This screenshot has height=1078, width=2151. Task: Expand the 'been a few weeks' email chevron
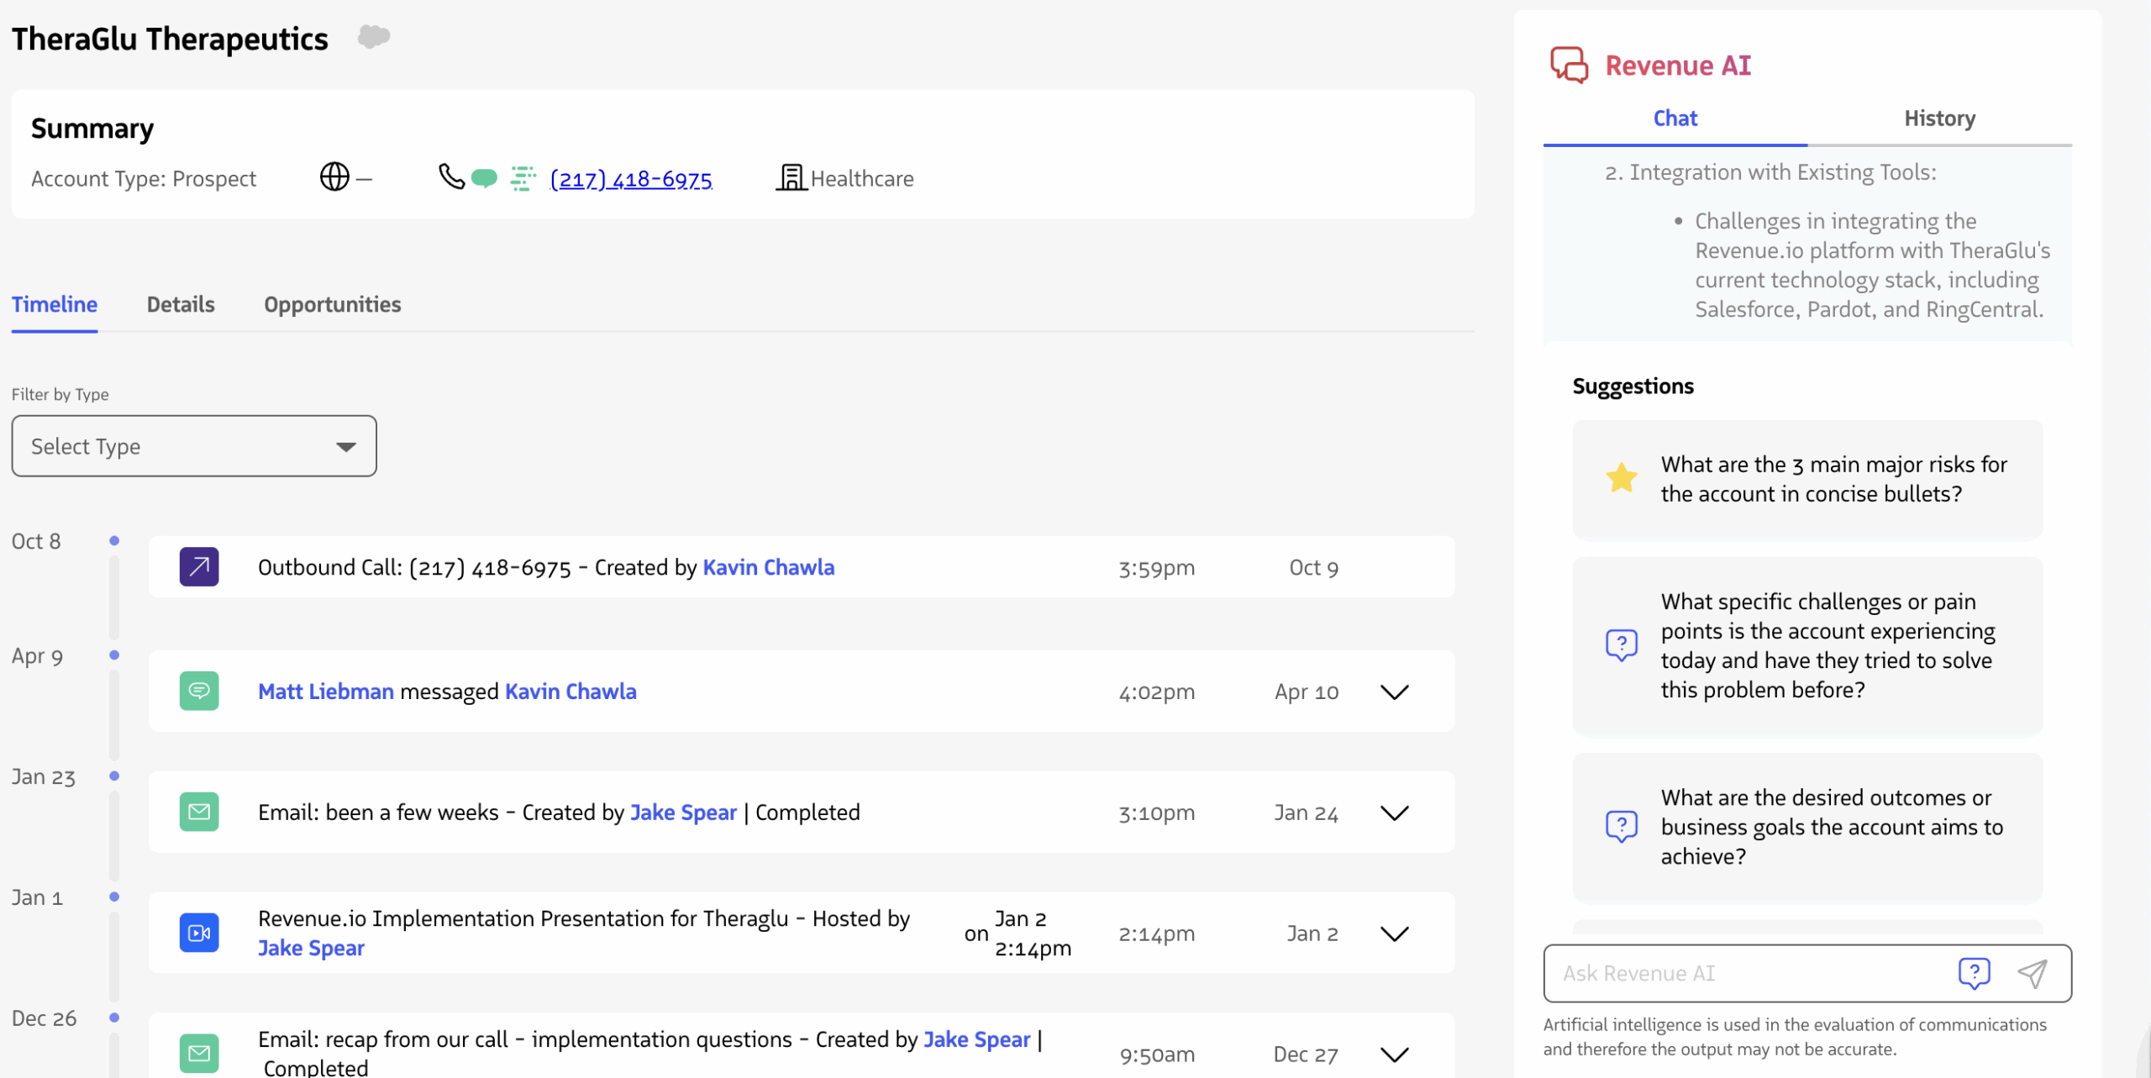pos(1394,812)
